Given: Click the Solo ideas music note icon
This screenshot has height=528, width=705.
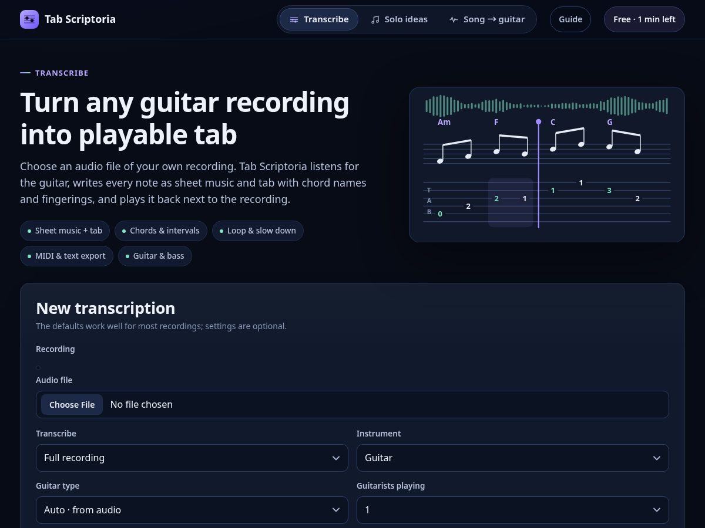Looking at the screenshot, I should pyautogui.click(x=375, y=19).
